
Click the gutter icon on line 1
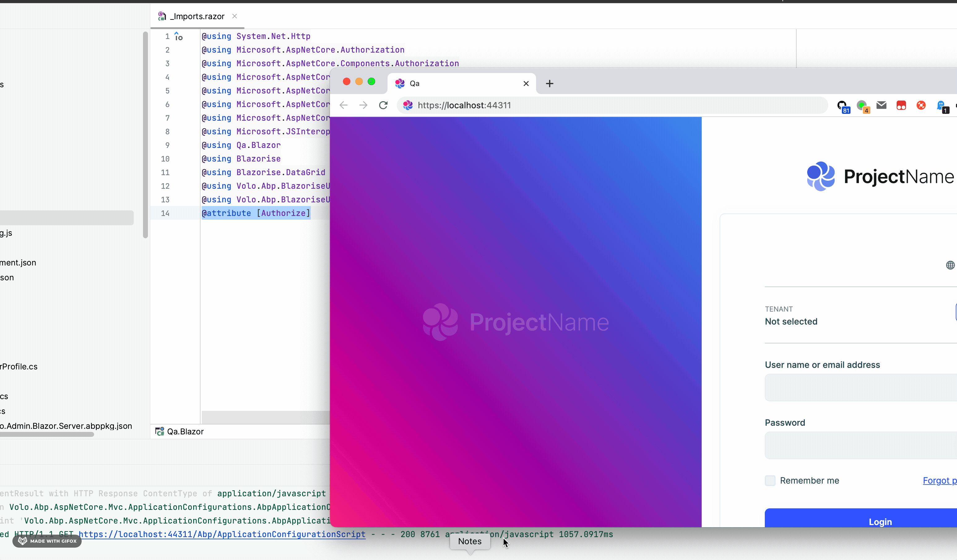click(x=179, y=37)
